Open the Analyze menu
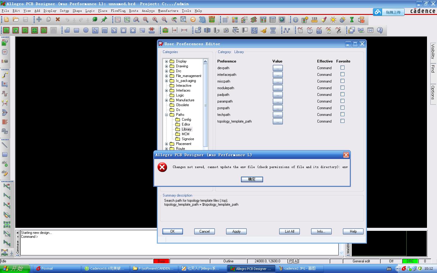 point(148,11)
